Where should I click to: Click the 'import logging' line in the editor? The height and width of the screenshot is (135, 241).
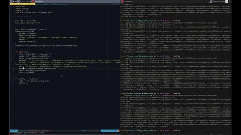[x=22, y=8]
